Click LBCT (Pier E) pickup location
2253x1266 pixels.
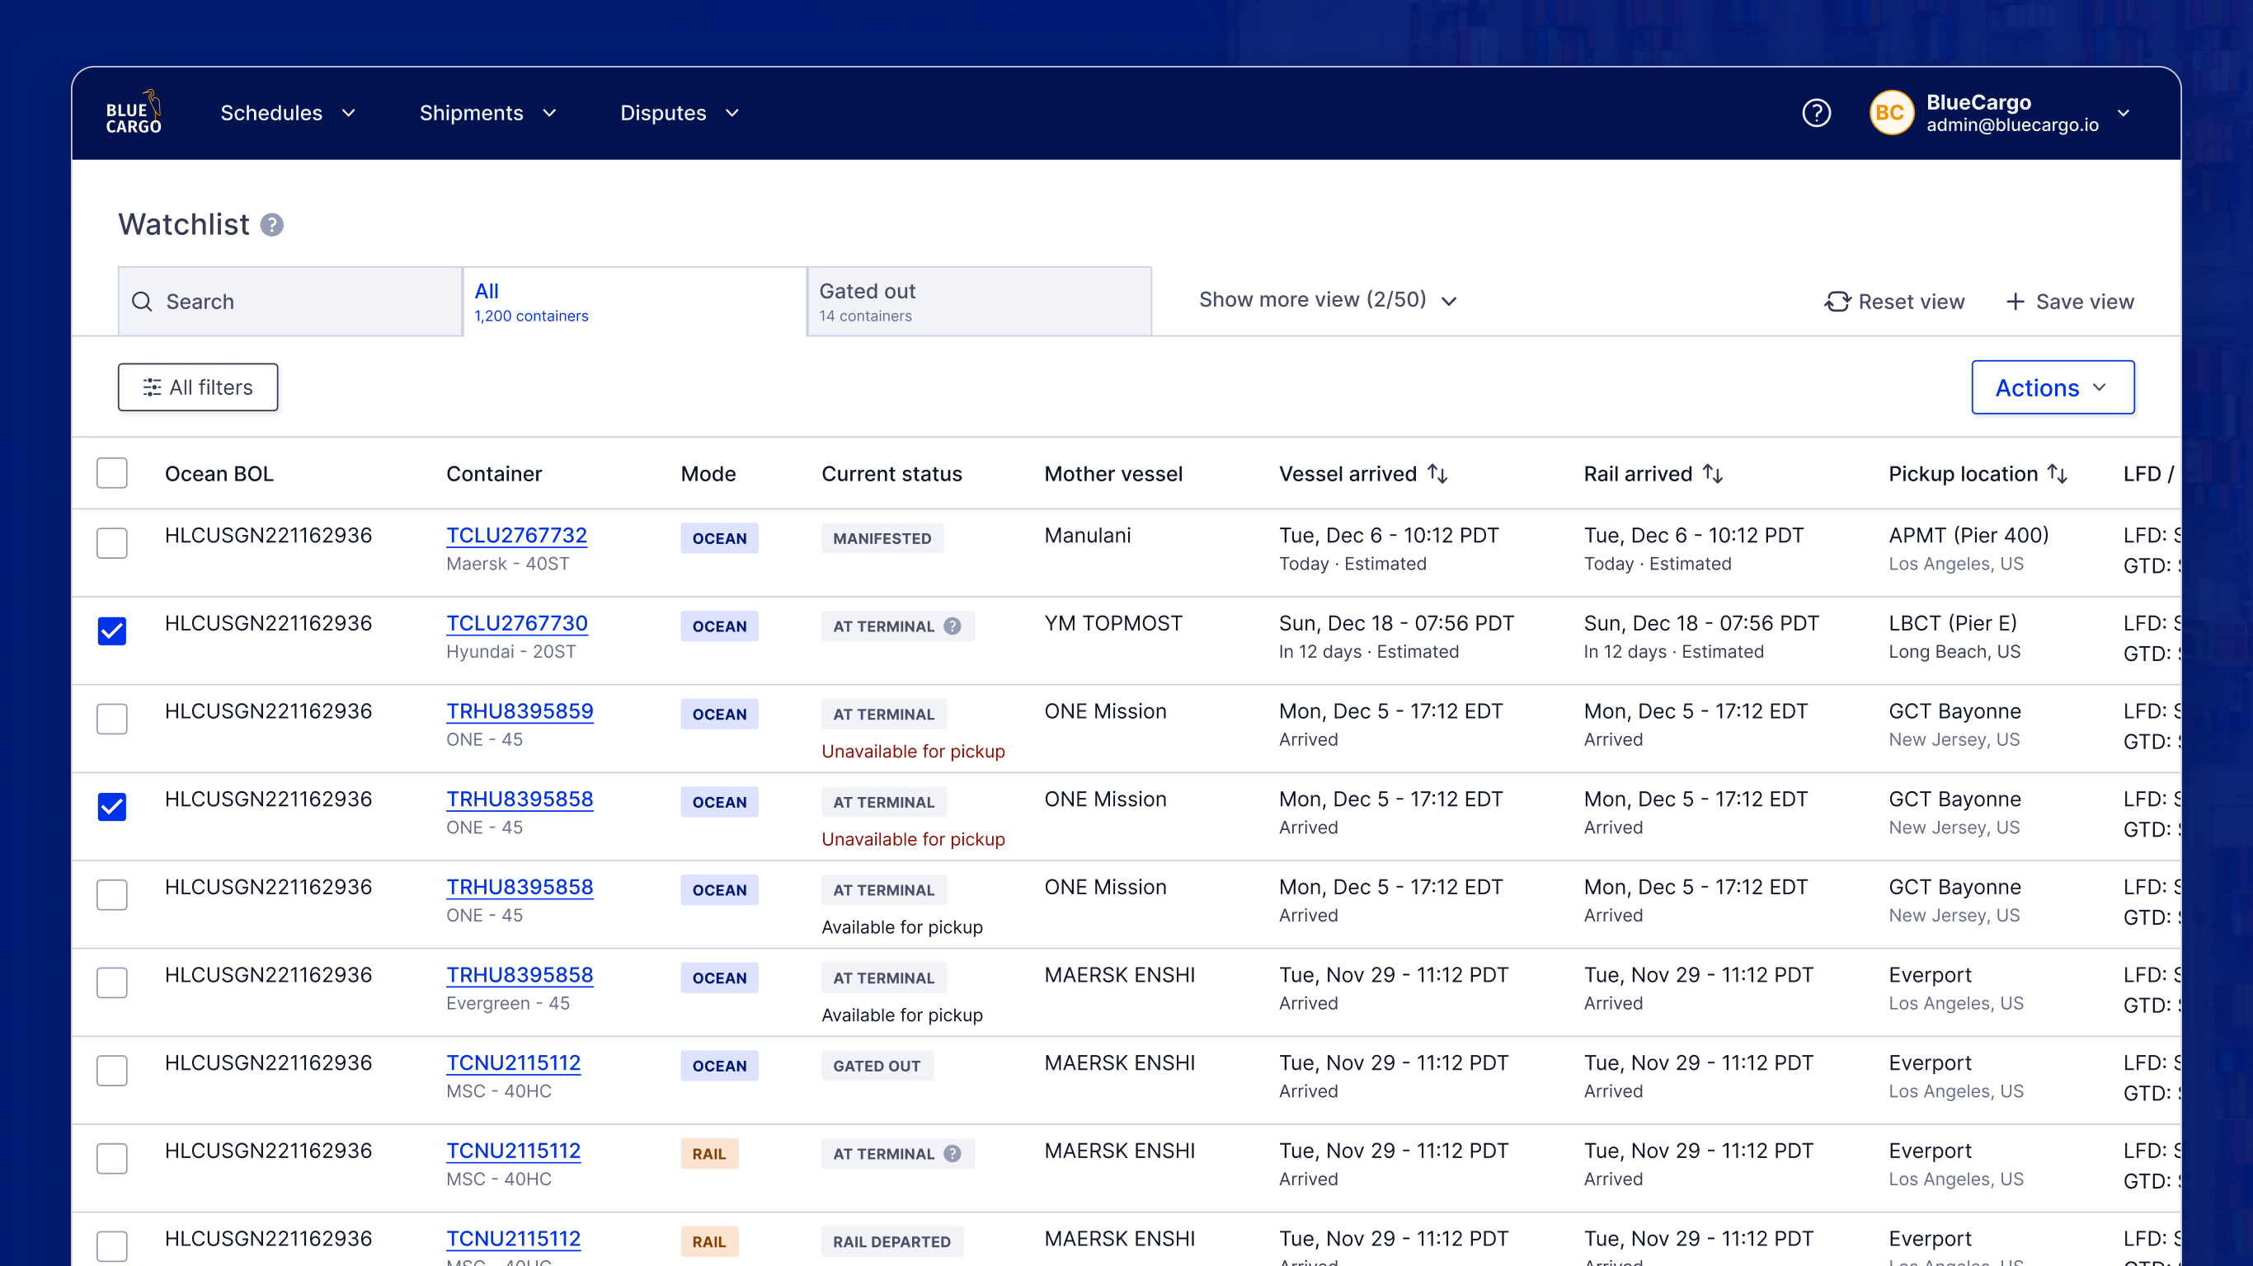tap(1952, 623)
